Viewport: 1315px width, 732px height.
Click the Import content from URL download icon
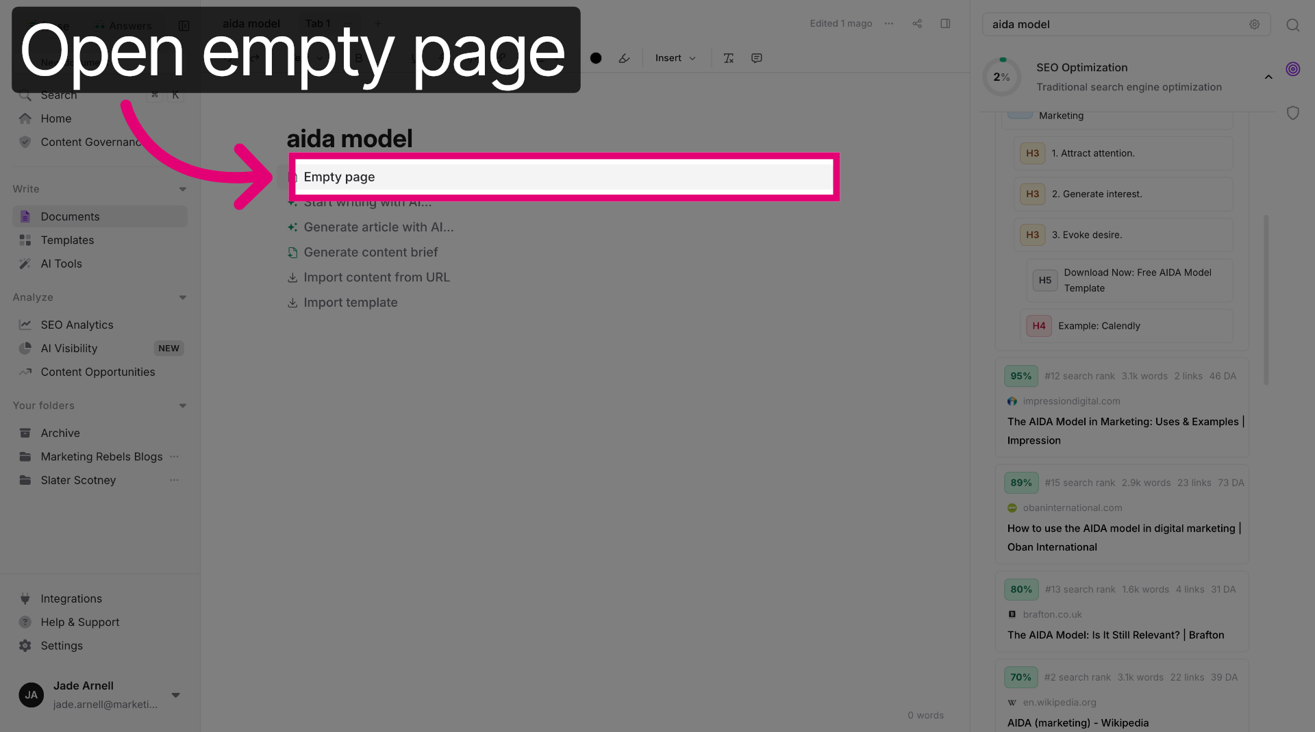point(292,277)
